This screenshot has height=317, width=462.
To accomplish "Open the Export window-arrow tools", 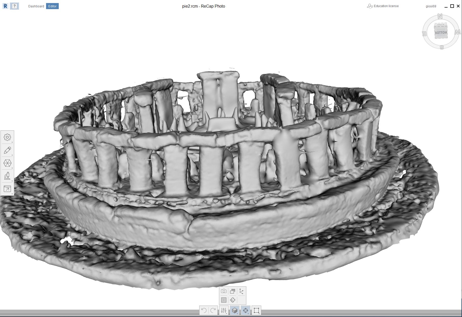I will click(7, 189).
